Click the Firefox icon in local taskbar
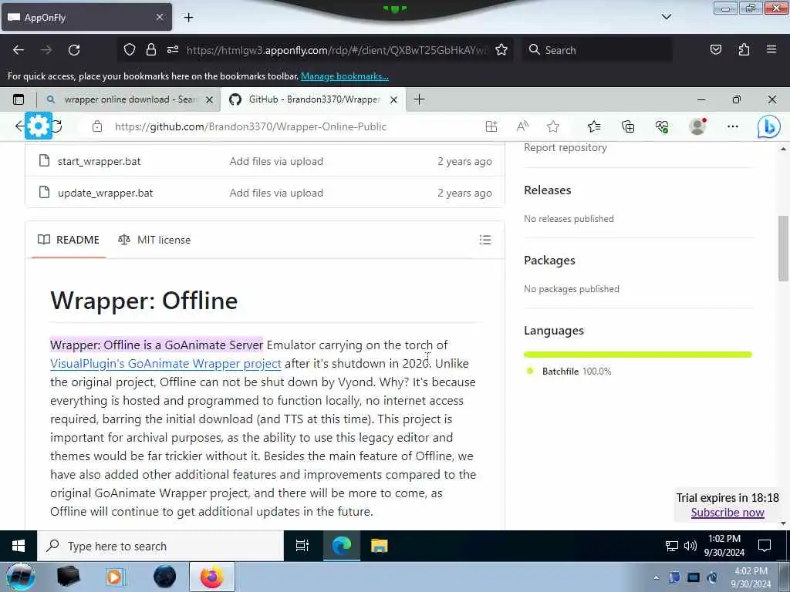The image size is (790, 592). click(212, 577)
